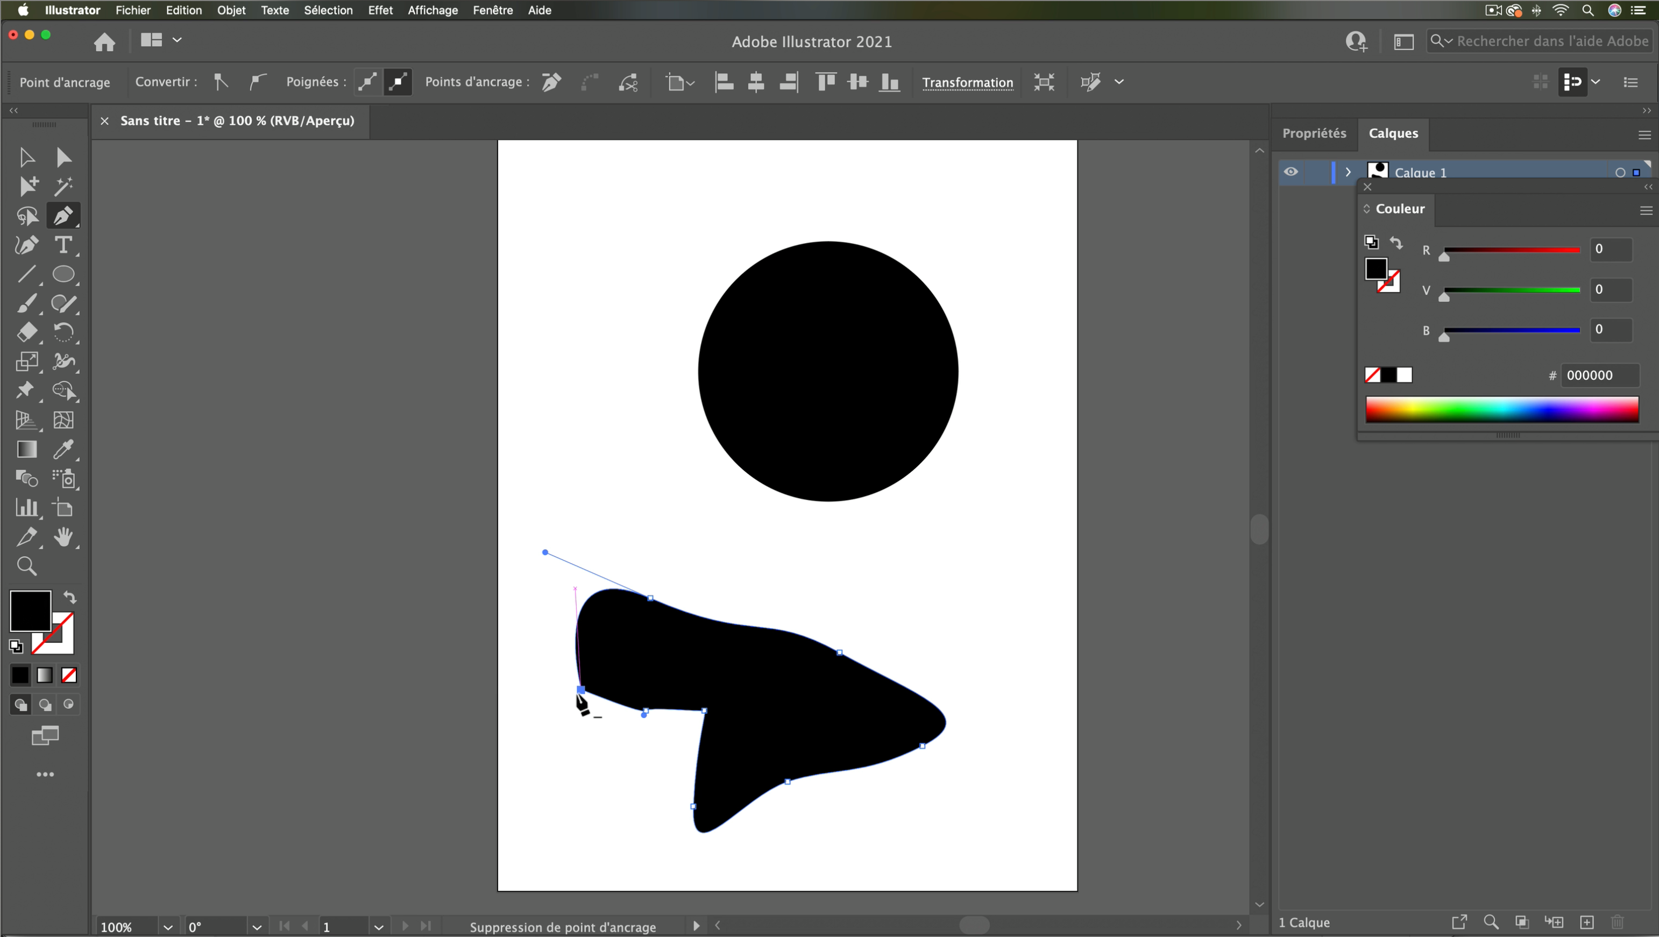
Task: Activate the Eyedropper tool
Action: 64,450
